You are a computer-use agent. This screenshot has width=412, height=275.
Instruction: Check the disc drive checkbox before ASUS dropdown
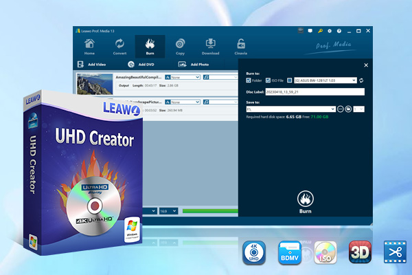(x=289, y=80)
